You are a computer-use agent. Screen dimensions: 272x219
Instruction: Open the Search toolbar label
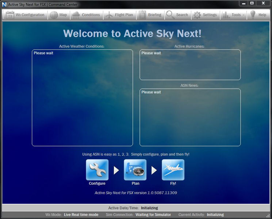click(182, 15)
